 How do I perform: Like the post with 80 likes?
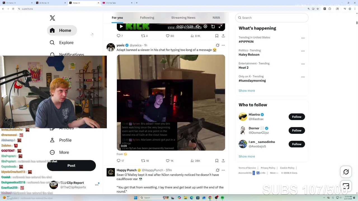tap(170, 36)
